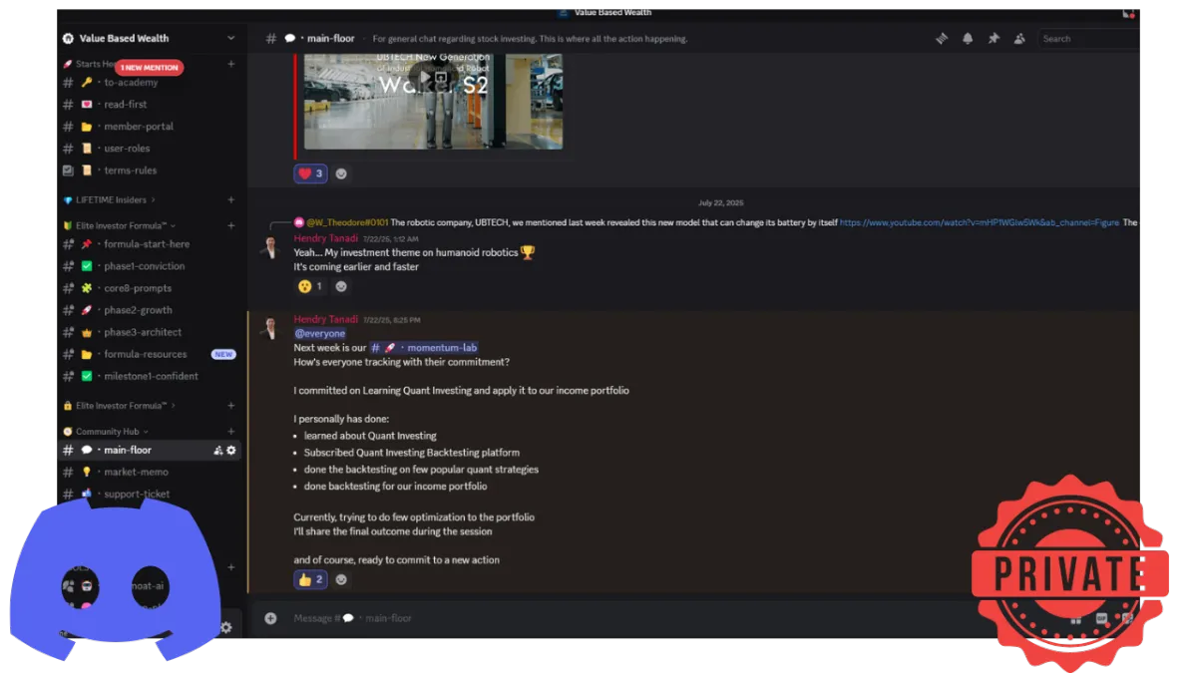Add channel to locked Elite Investor Formula category

pyautogui.click(x=231, y=406)
